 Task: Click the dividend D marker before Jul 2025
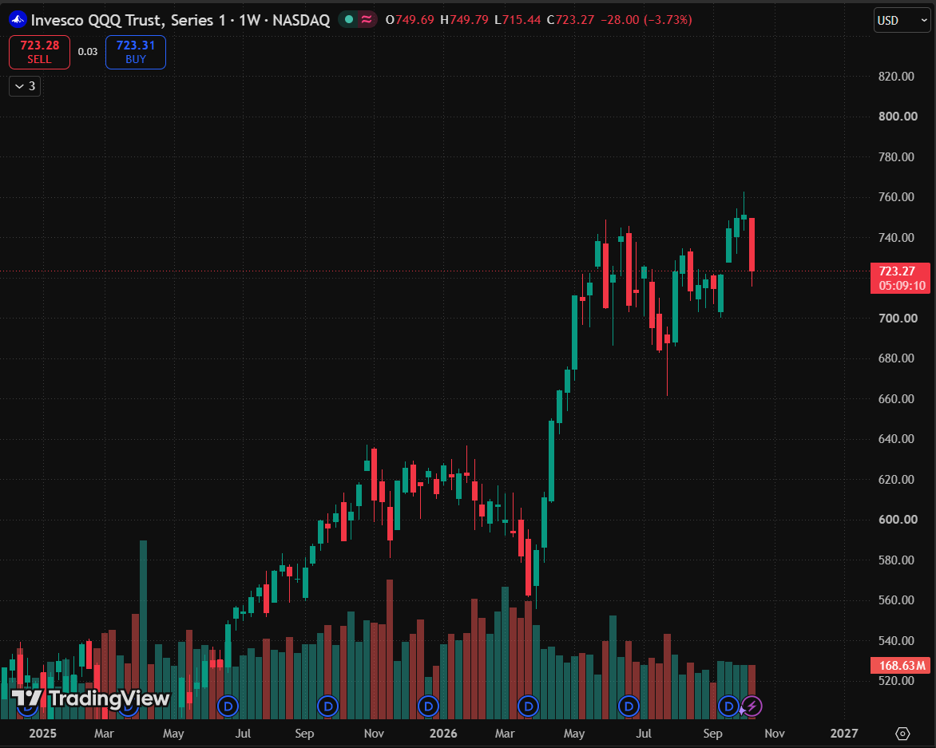click(228, 706)
